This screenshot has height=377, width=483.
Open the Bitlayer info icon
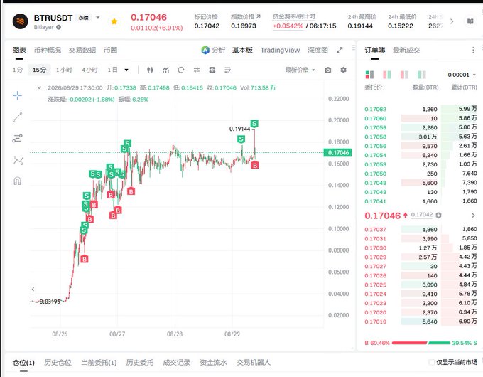click(x=58, y=27)
